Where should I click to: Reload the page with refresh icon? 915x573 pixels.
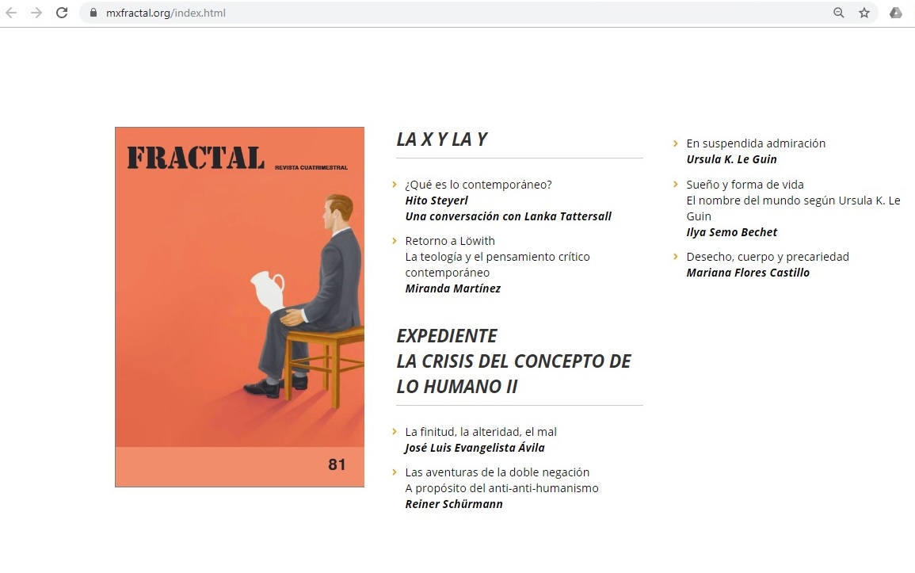62,13
